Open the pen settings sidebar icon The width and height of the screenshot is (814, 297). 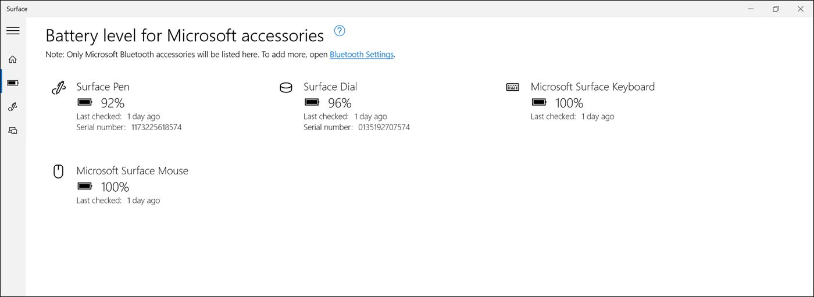tap(13, 107)
